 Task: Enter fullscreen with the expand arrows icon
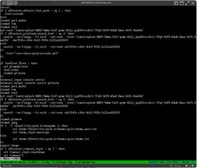pos(188,3)
